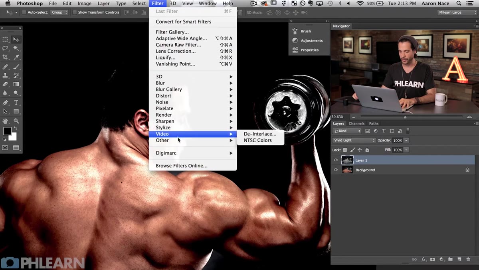Viewport: 479px width, 270px height.
Task: Open Filter Gallery from Filter menu
Action: tap(193, 32)
